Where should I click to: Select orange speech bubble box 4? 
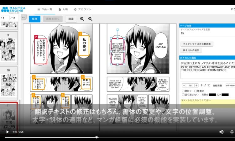[38, 84]
